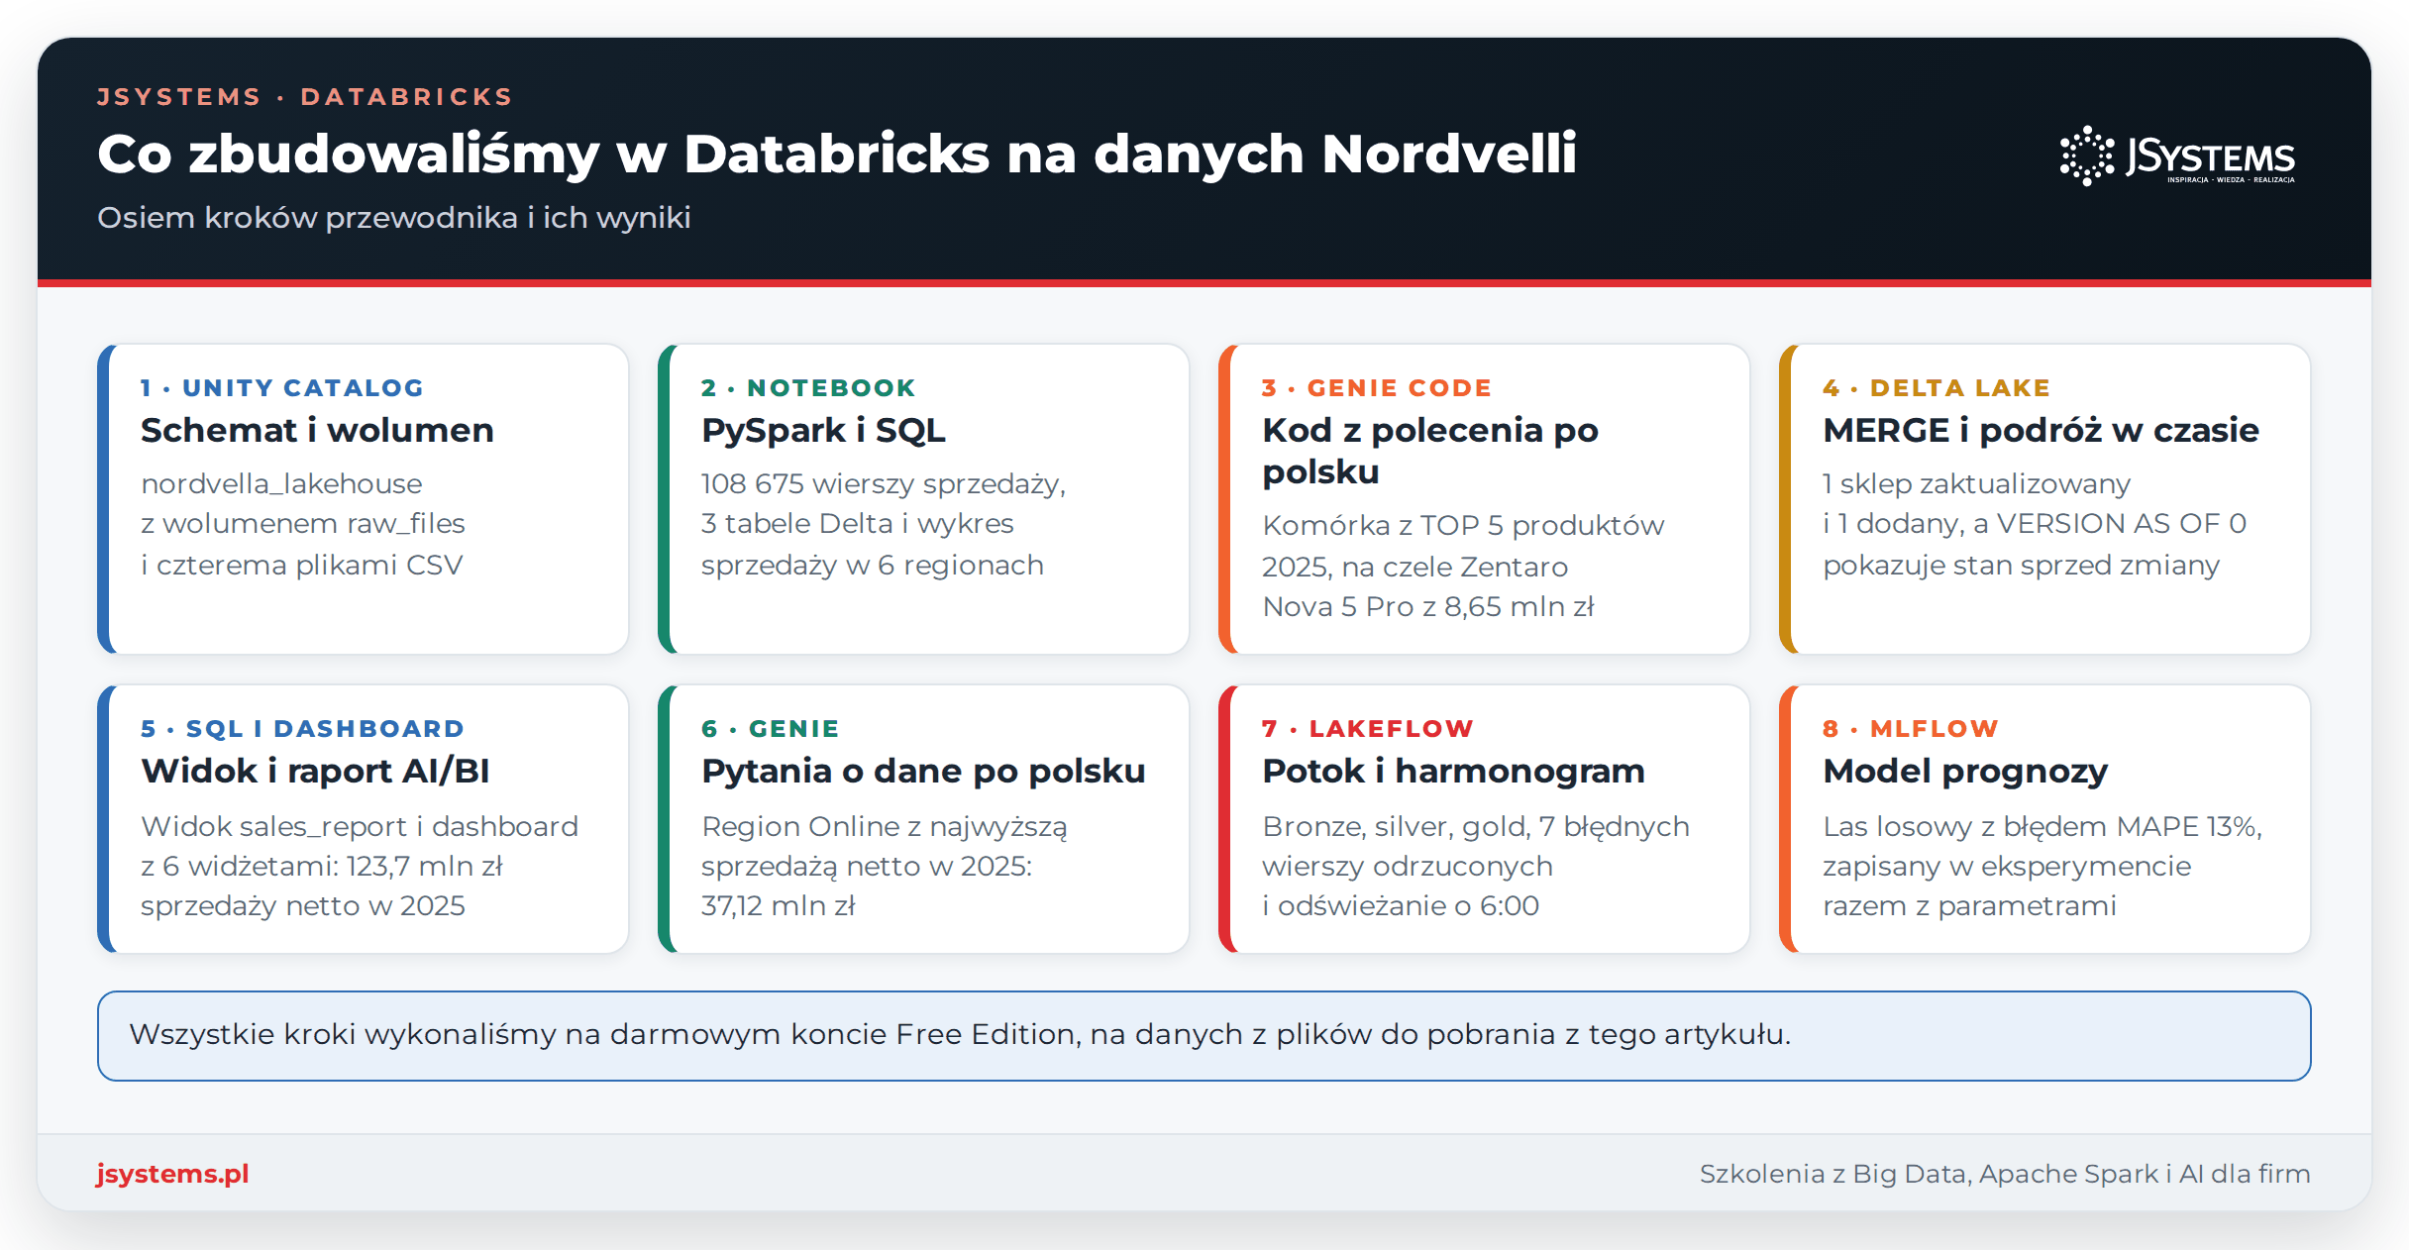Click the 'nordvella_lakehouse' description text

281,484
